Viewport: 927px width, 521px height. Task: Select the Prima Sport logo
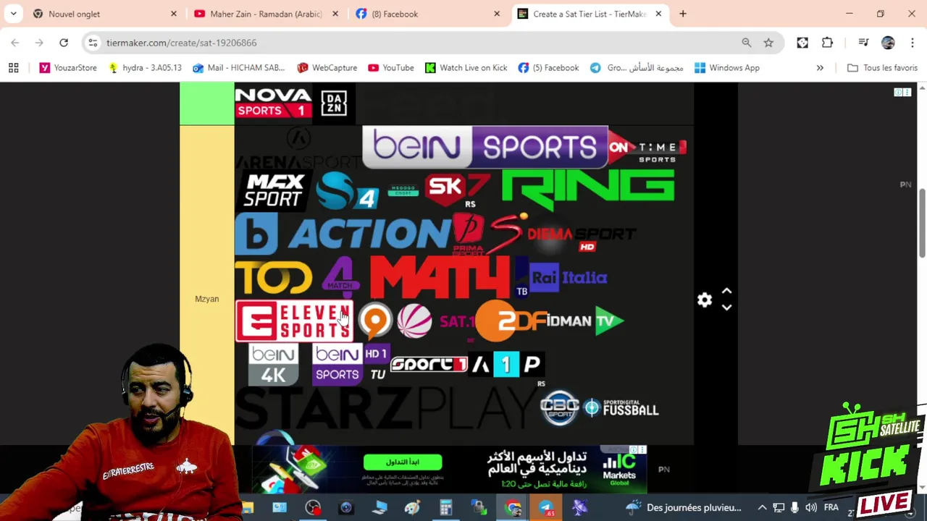pos(469,235)
